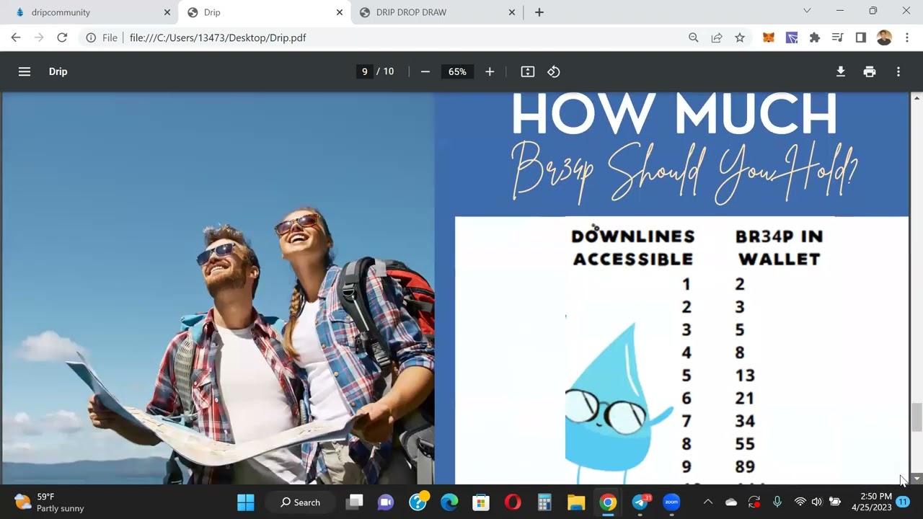The width and height of the screenshot is (923, 519).
Task: Open a new browser tab
Action: coord(539,12)
